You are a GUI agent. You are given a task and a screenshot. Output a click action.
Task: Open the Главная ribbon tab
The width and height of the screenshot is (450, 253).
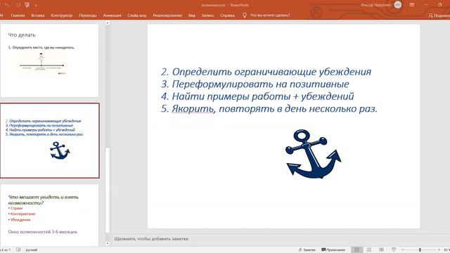[18, 15]
